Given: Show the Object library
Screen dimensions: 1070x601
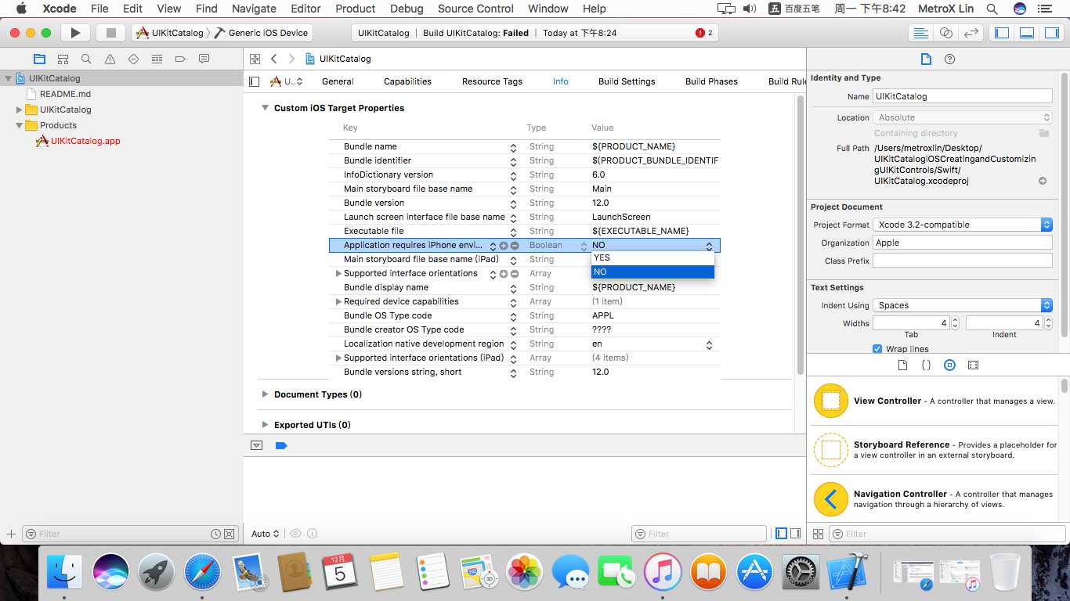Looking at the screenshot, I should 949,365.
